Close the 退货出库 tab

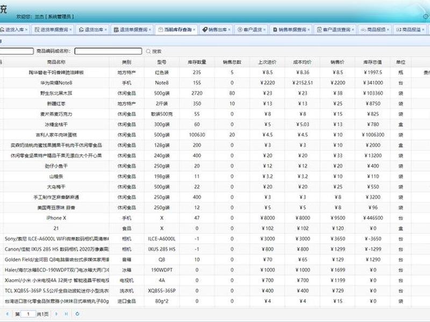coord(105,30)
